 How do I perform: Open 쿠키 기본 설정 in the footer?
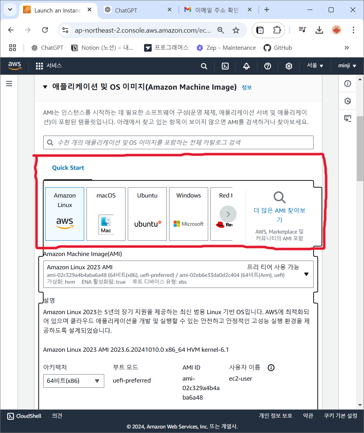click(x=340, y=416)
